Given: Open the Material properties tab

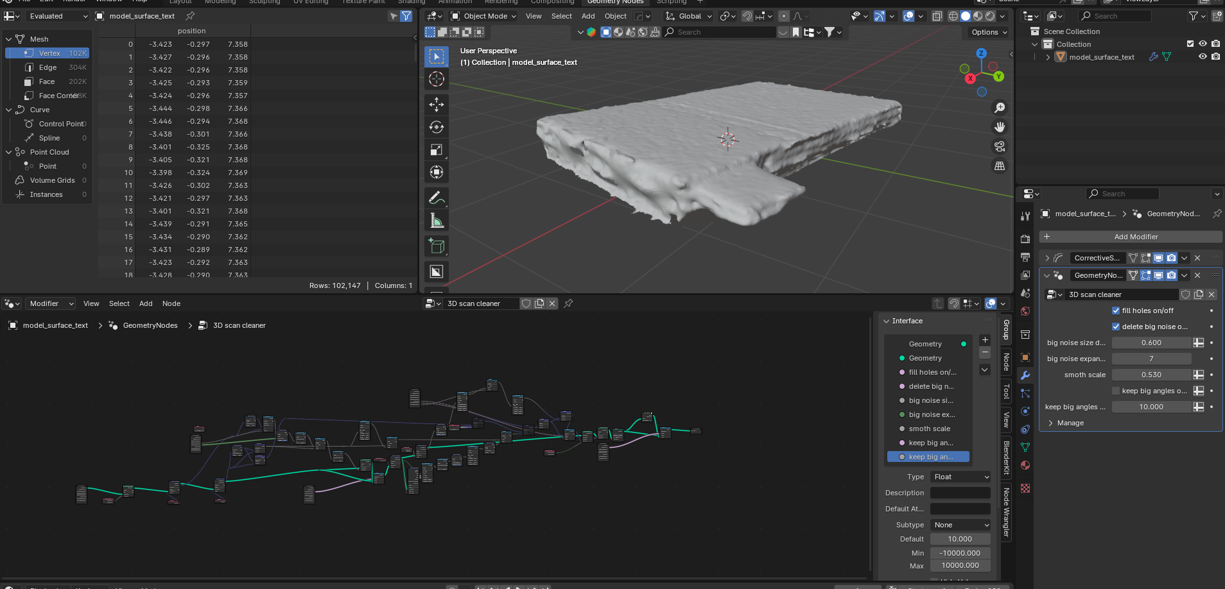Looking at the screenshot, I should coord(1025,465).
